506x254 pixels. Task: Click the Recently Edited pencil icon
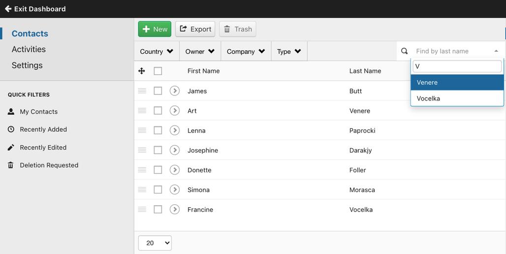(11, 148)
